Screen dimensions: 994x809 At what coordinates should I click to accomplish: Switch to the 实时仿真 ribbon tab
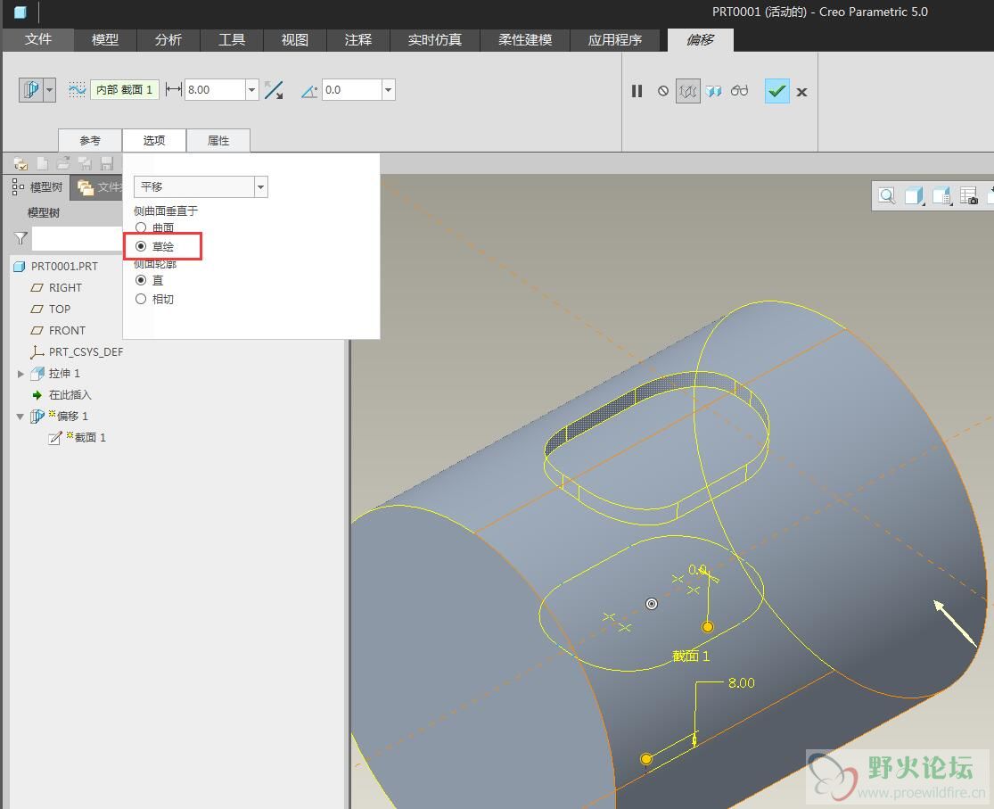435,39
